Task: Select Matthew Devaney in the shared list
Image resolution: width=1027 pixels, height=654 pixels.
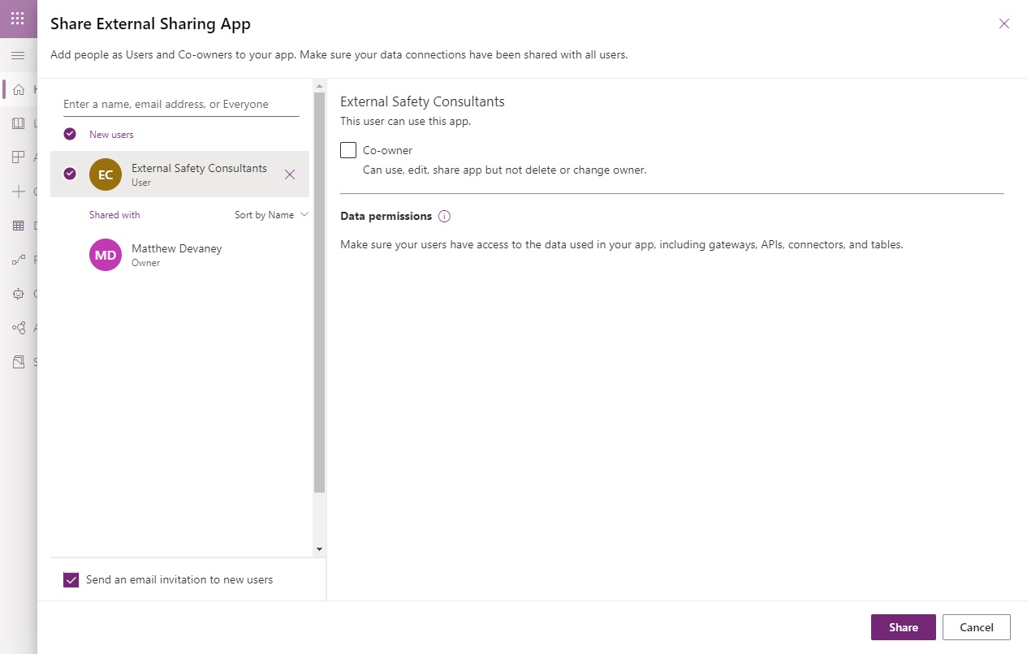Action: pyautogui.click(x=176, y=255)
